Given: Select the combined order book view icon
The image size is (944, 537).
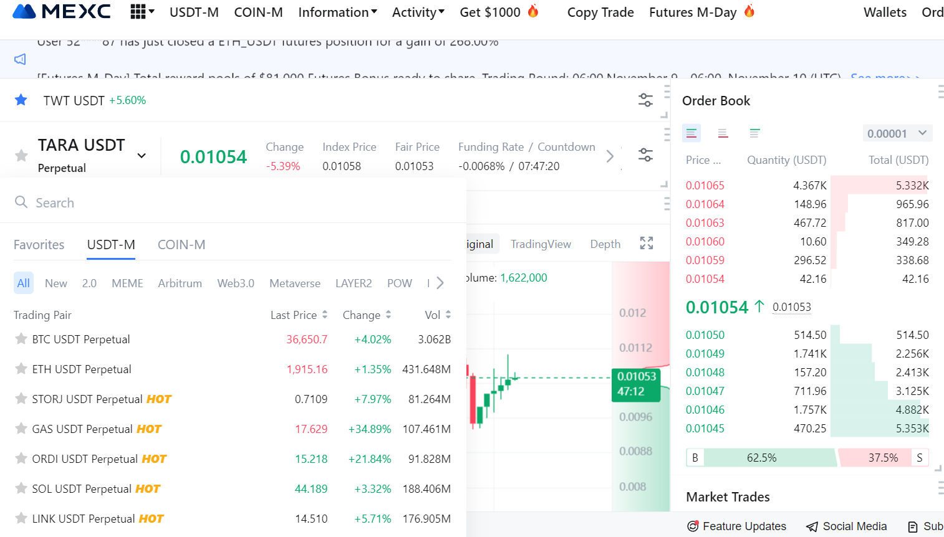Looking at the screenshot, I should pyautogui.click(x=691, y=133).
